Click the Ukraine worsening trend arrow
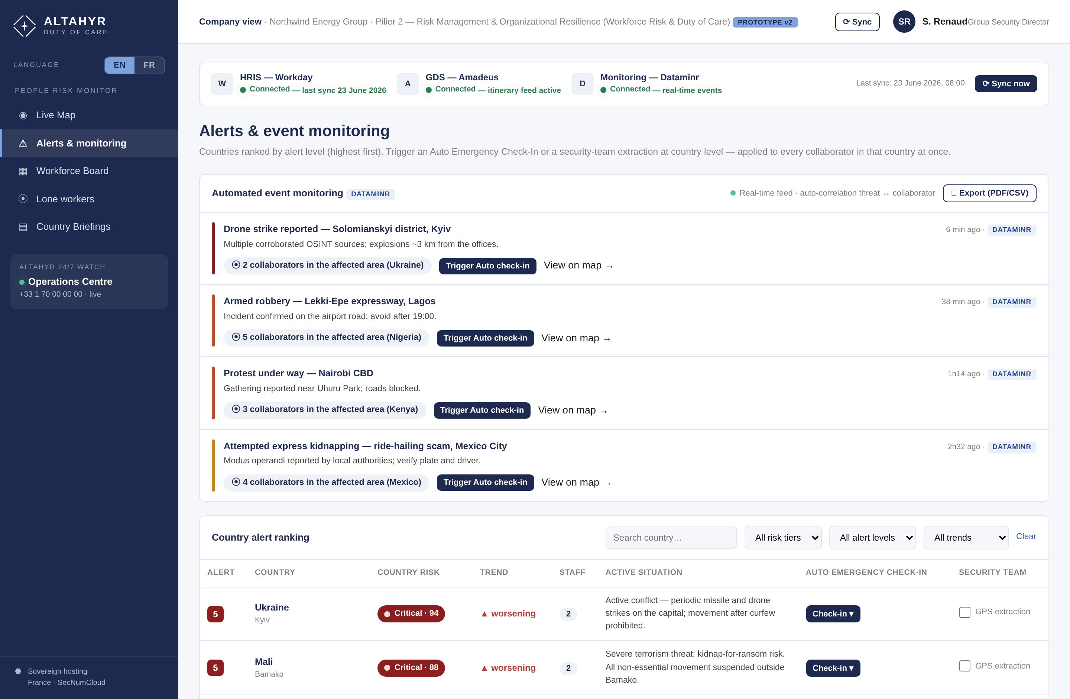Screen dimensions: 1070x699 484,614
